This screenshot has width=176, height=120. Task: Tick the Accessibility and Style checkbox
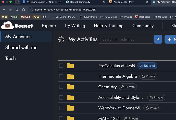click(x=61, y=97)
